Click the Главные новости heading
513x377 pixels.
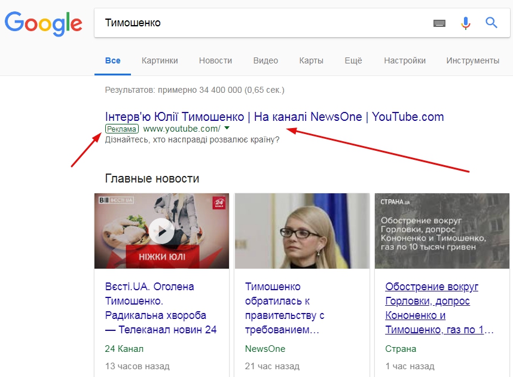(x=152, y=178)
